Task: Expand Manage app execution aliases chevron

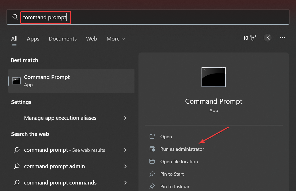Action: [125, 118]
